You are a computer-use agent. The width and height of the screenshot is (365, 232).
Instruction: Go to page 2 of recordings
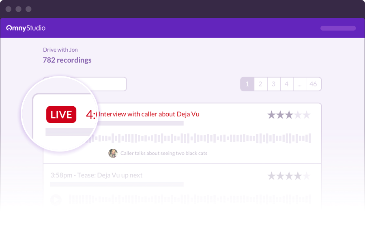[260, 84]
